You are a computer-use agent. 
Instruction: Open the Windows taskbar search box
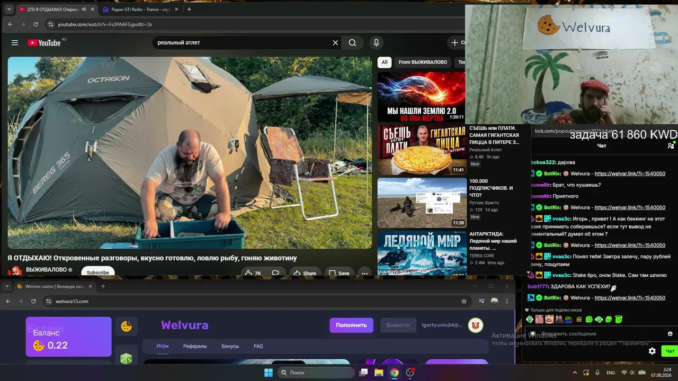pos(316,373)
